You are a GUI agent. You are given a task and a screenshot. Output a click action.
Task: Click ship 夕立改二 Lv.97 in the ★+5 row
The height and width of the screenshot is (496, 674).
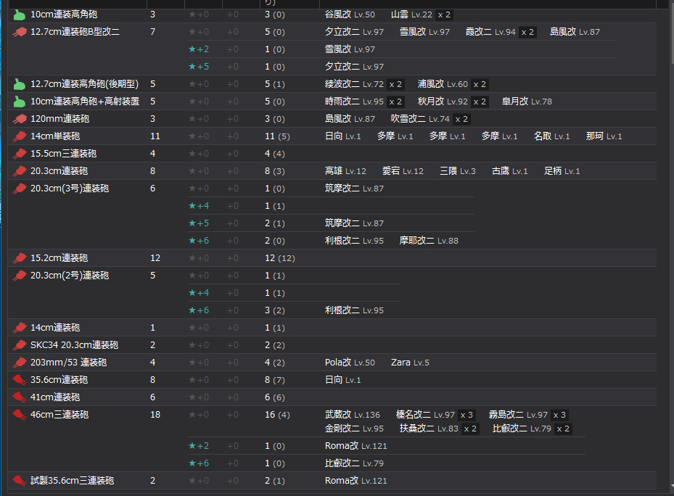coord(354,67)
